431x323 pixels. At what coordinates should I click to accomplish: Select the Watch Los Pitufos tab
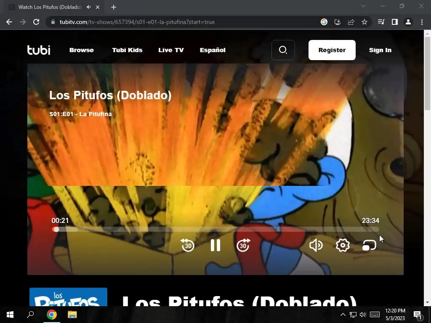pos(50,7)
